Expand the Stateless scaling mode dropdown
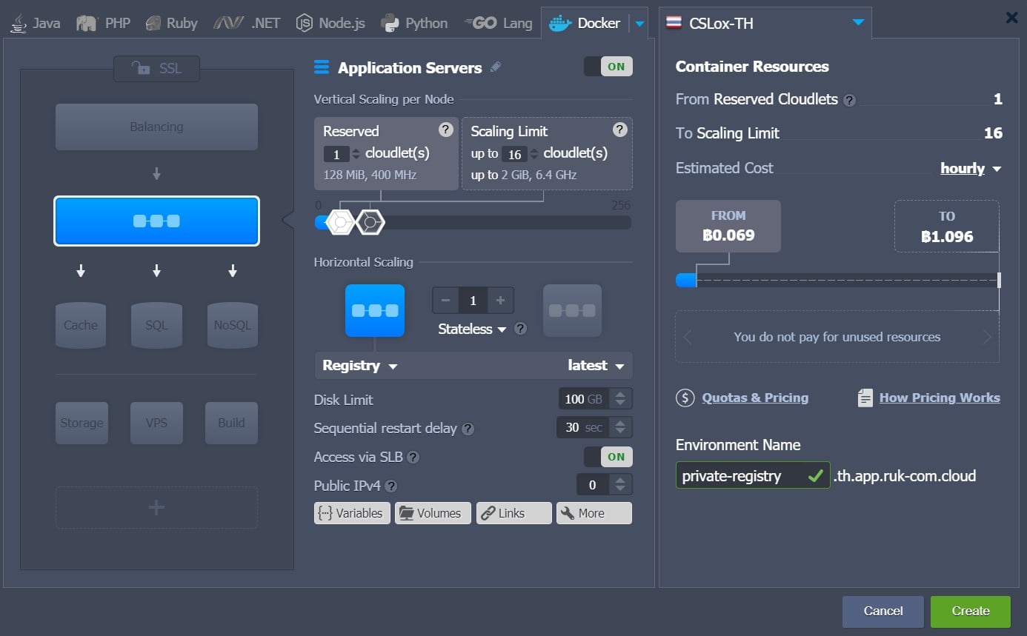 472,329
